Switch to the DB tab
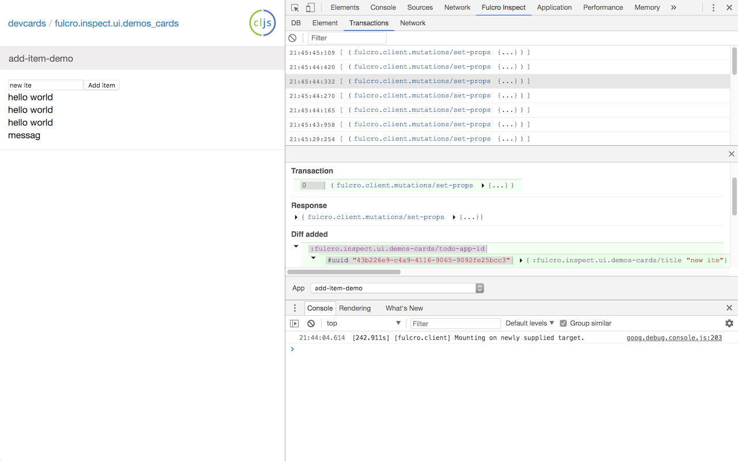 (x=296, y=23)
